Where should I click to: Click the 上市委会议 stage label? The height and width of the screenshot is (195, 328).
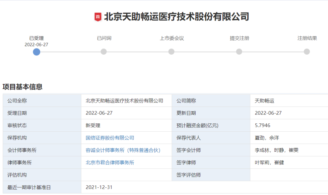point(172,38)
